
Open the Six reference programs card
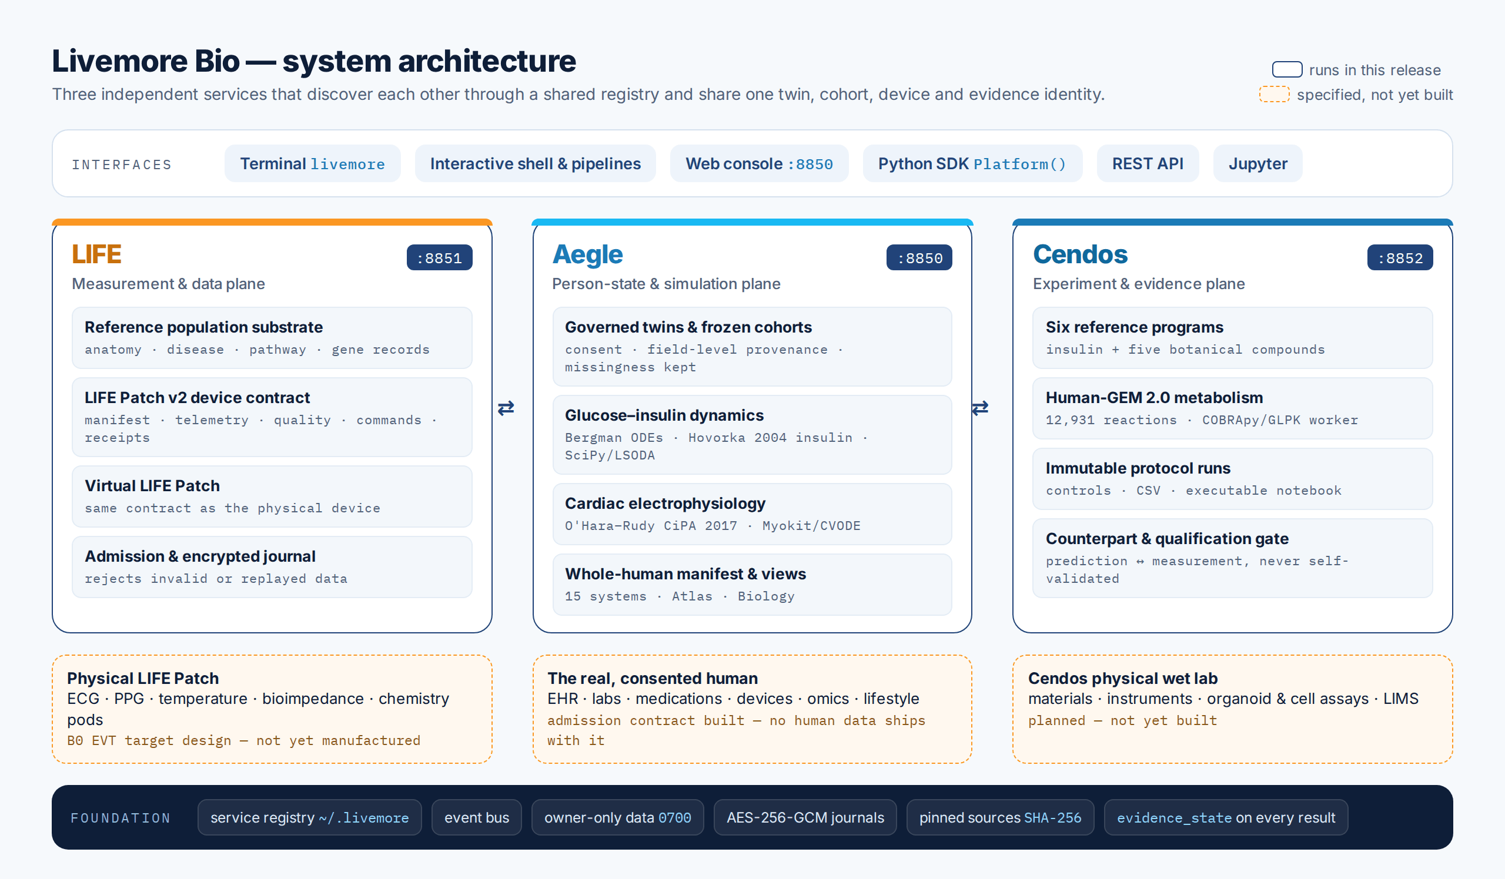click(x=1233, y=338)
